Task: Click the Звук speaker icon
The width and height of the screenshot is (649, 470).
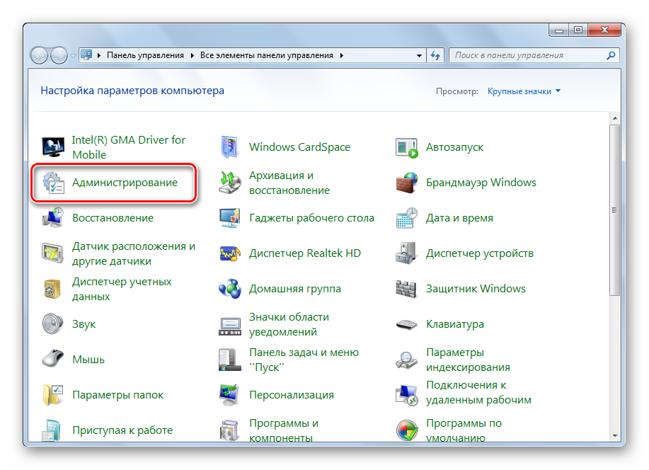Action: click(54, 324)
